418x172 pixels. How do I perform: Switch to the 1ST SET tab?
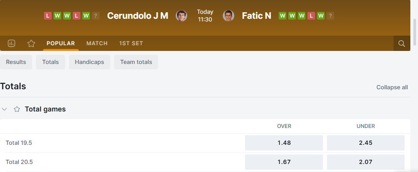click(x=131, y=43)
